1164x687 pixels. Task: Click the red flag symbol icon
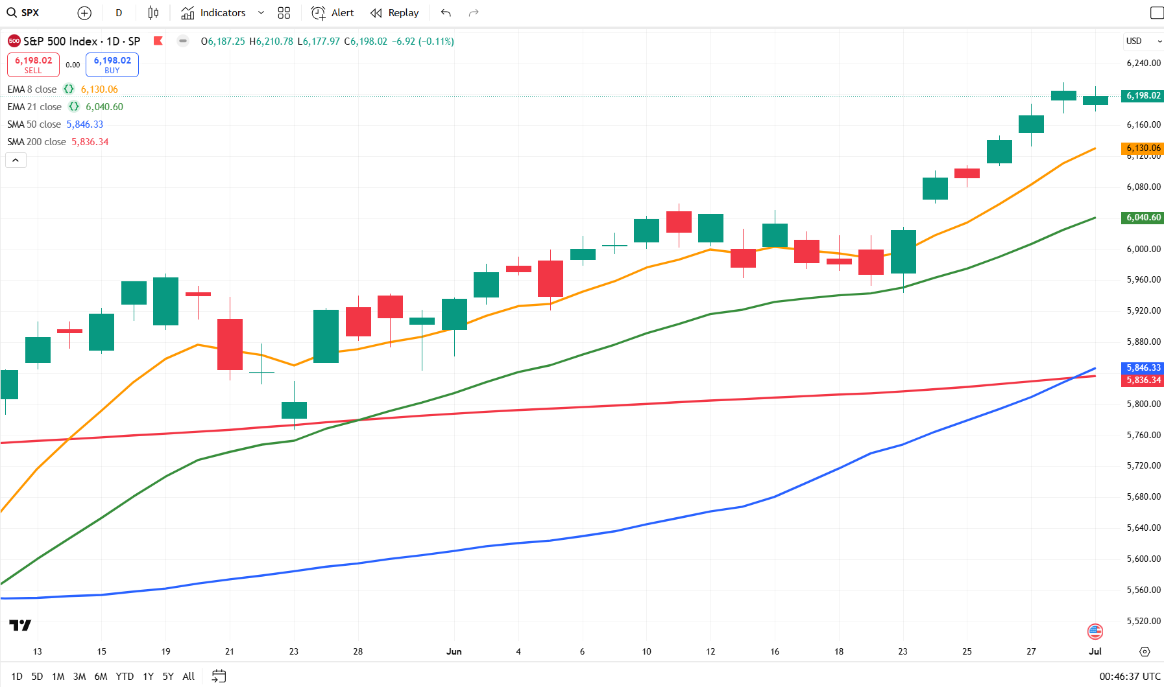(158, 41)
